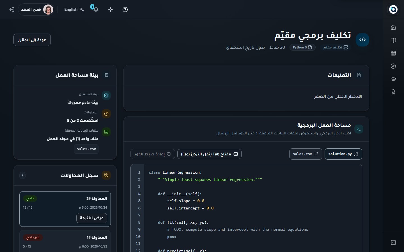Click عرض النتيجة for attempt #2
The height and width of the screenshot is (252, 404).
[92, 218]
